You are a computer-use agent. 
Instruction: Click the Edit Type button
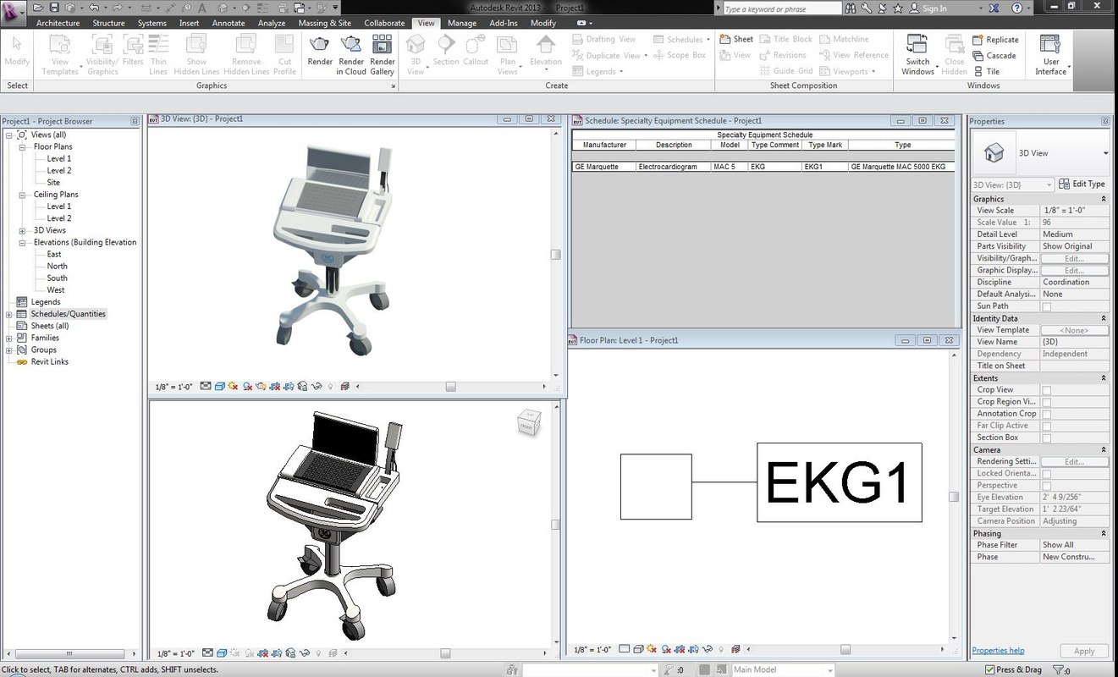coord(1082,184)
